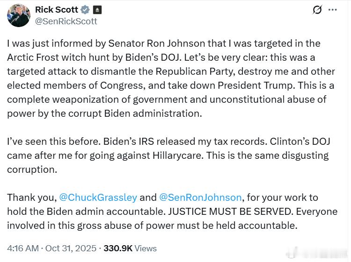Open the 330.9K Views count
Viewport: 351px width, 262px height.
[x=130, y=248]
